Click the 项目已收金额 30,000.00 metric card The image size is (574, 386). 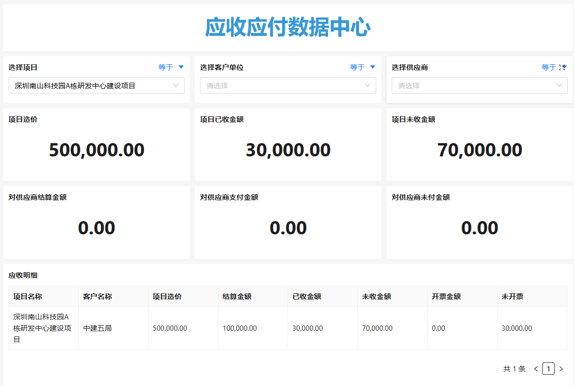pos(288,150)
